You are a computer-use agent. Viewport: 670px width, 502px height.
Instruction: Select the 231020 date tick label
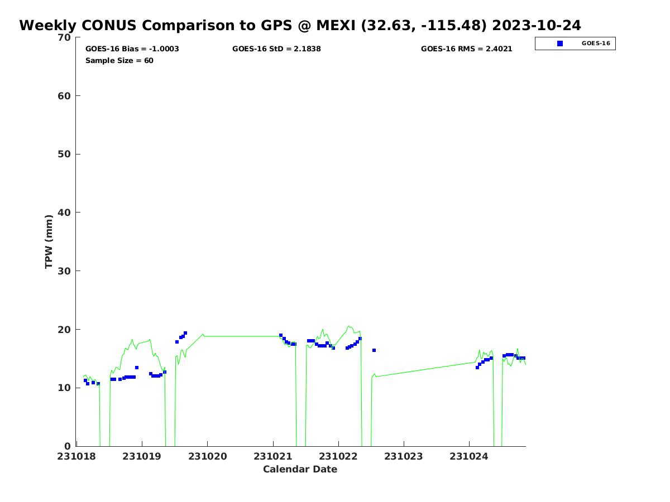click(x=207, y=456)
